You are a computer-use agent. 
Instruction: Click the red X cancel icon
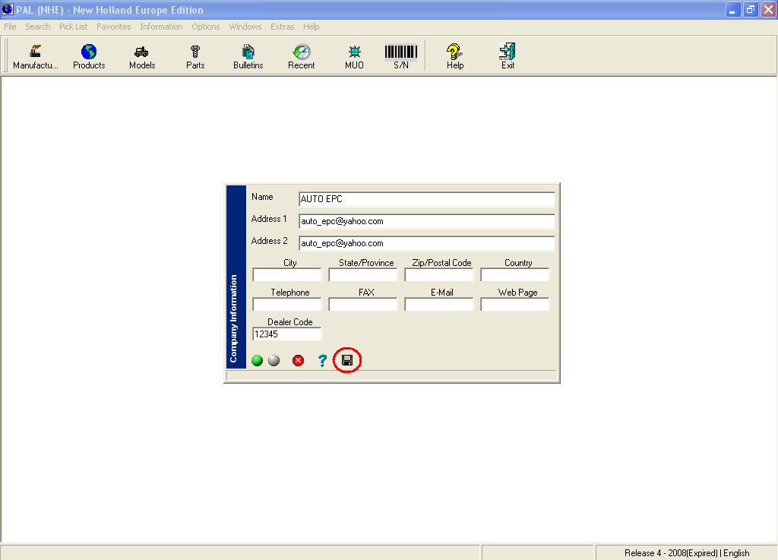pos(298,361)
